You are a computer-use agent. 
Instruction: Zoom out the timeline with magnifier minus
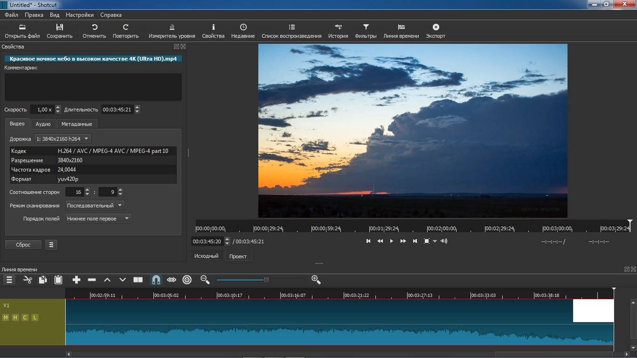pyautogui.click(x=205, y=279)
